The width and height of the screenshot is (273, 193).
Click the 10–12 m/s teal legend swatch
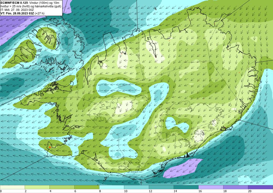(136, 187)
